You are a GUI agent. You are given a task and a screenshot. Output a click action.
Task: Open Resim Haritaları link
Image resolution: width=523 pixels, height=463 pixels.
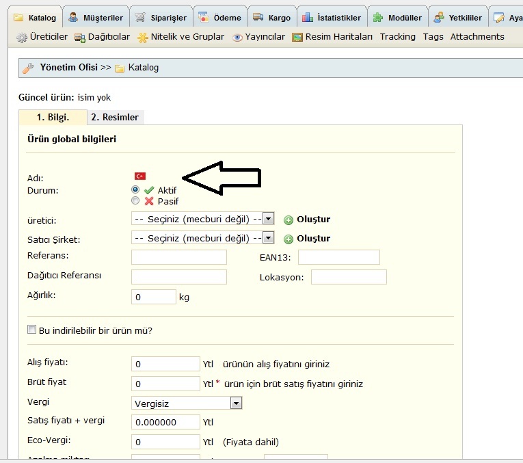(x=339, y=37)
